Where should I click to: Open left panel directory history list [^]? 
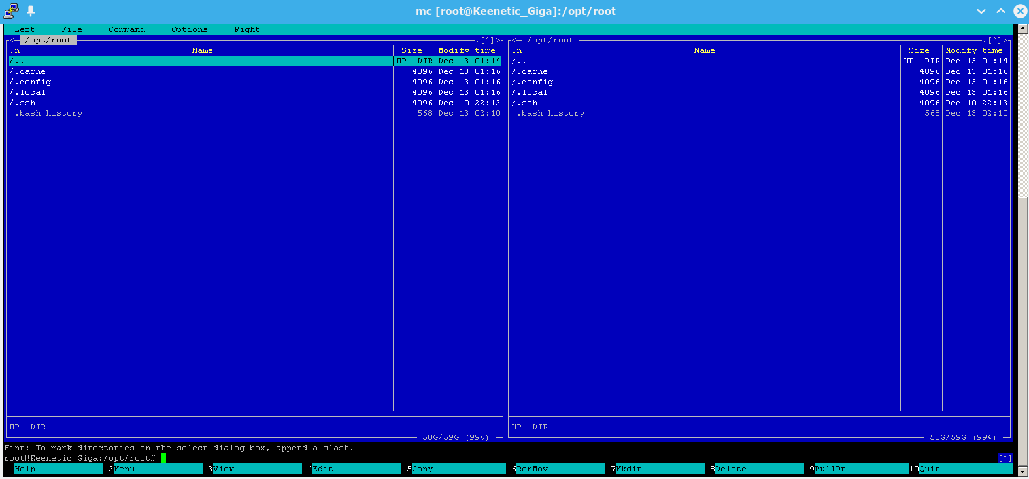(488, 40)
